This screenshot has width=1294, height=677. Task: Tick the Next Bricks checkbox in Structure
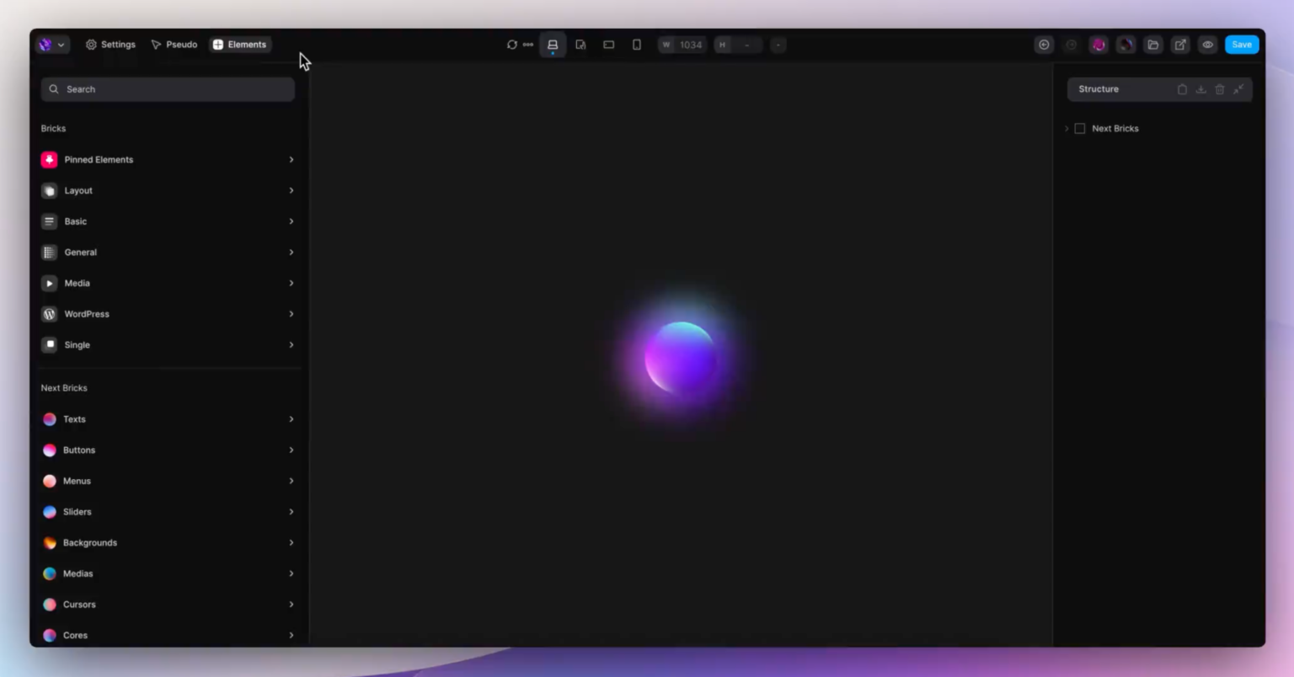pyautogui.click(x=1079, y=129)
